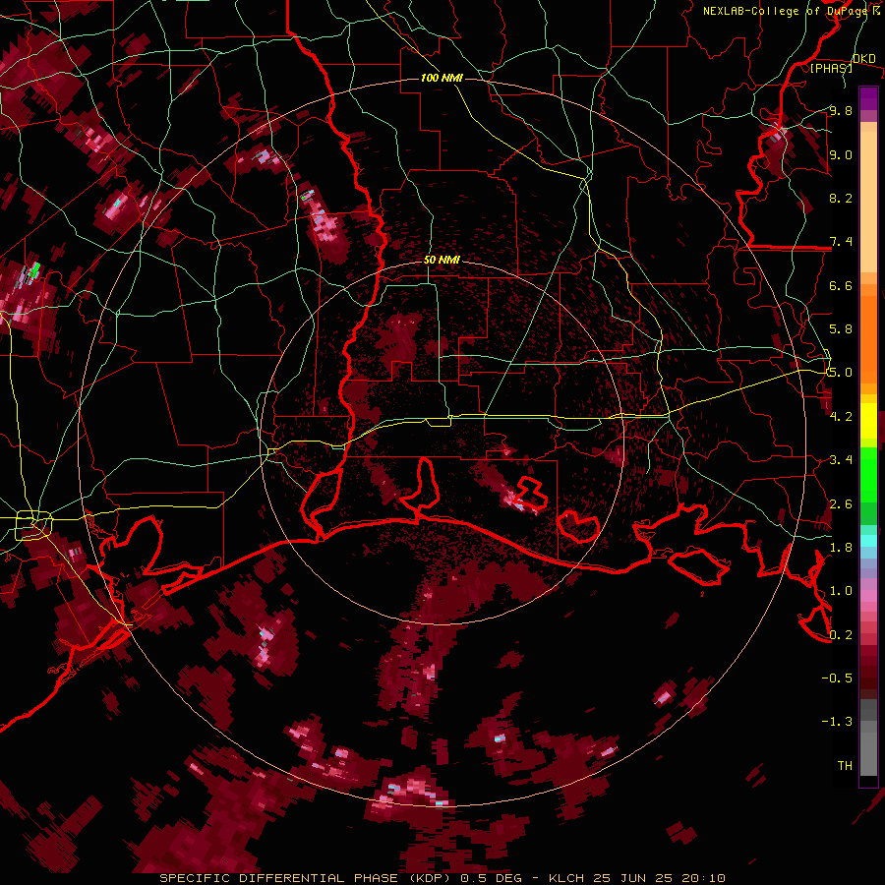Click the bright green band of the color bar
Viewport: 885px width, 885px height.
coord(868,474)
